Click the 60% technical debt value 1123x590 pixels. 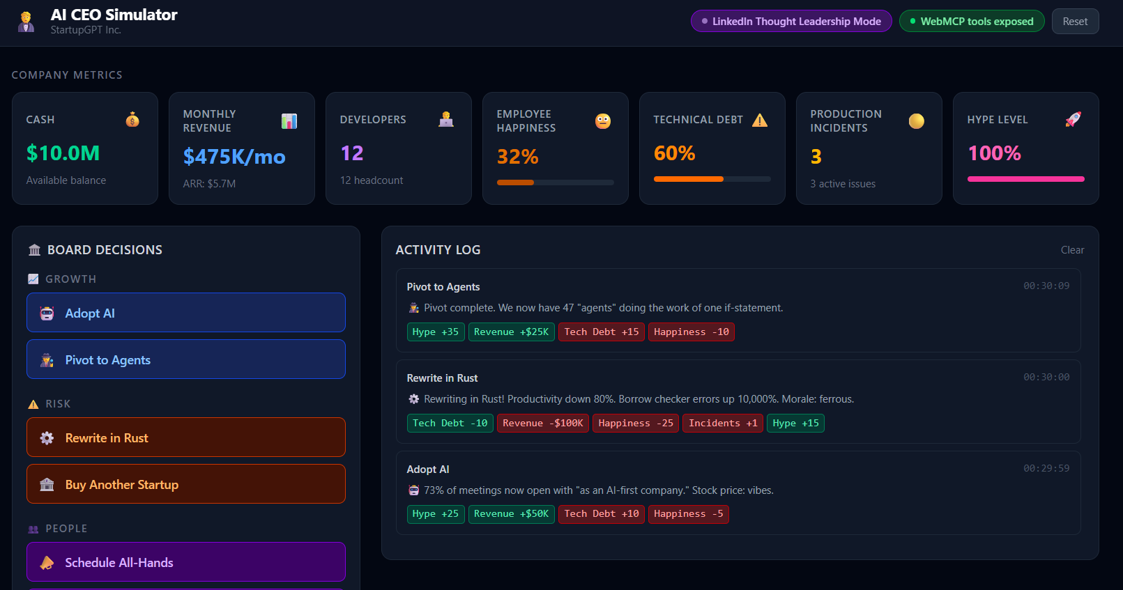coord(675,153)
